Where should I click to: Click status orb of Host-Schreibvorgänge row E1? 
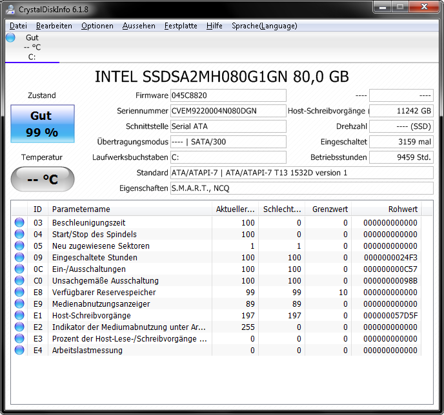click(19, 315)
